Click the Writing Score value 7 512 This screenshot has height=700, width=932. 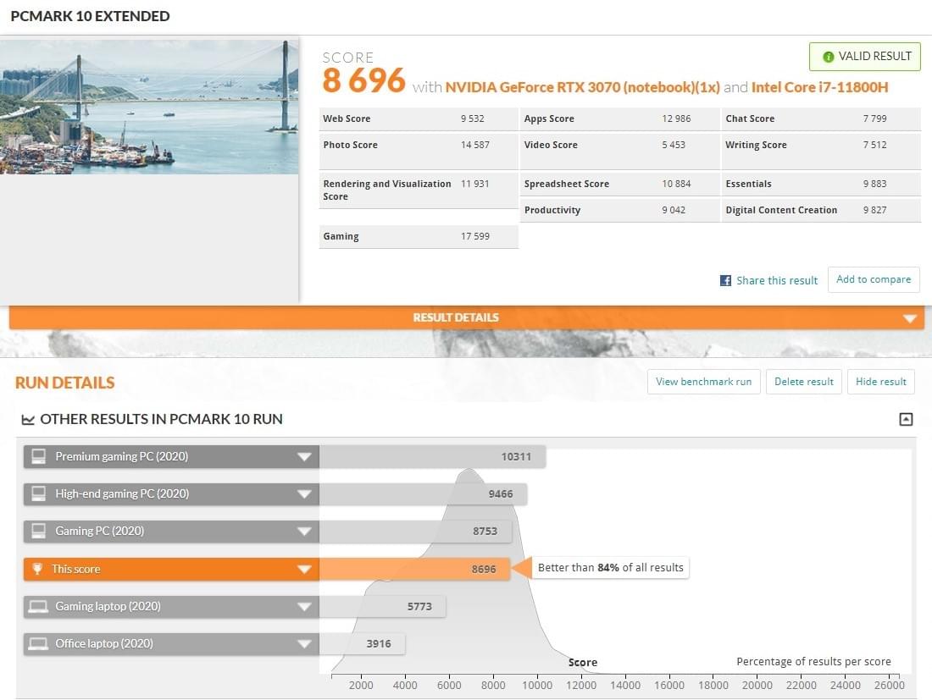coord(875,145)
